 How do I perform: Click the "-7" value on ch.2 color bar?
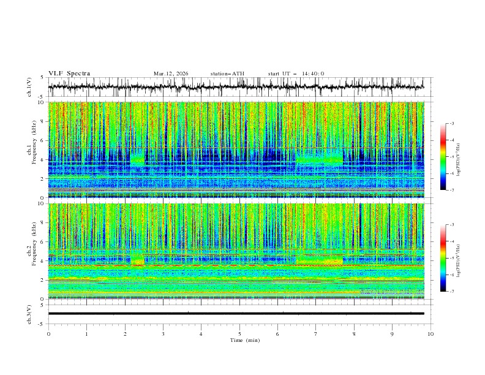(x=451, y=292)
